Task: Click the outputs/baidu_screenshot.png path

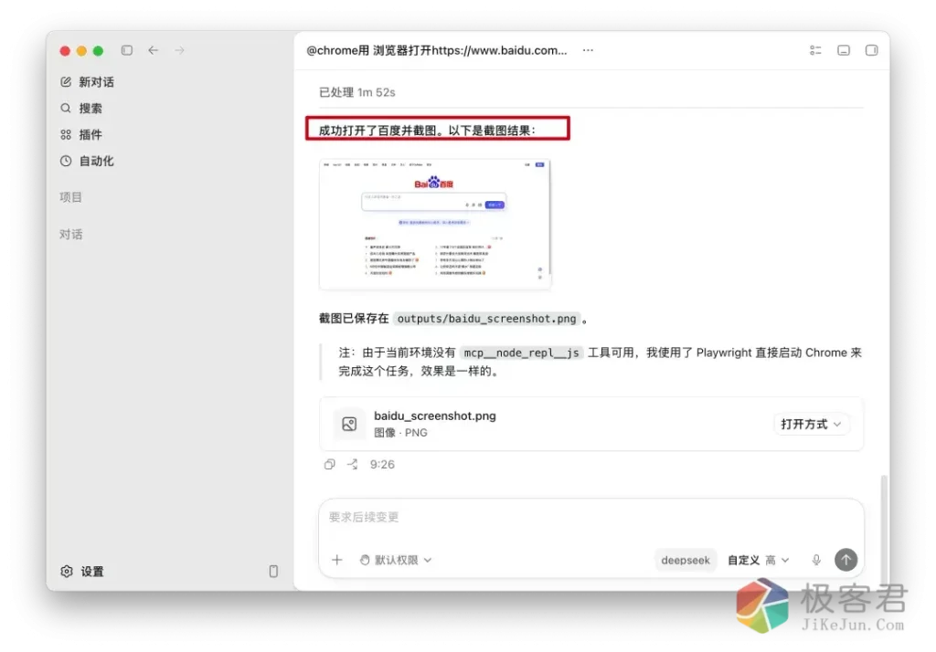Action: [x=486, y=319]
